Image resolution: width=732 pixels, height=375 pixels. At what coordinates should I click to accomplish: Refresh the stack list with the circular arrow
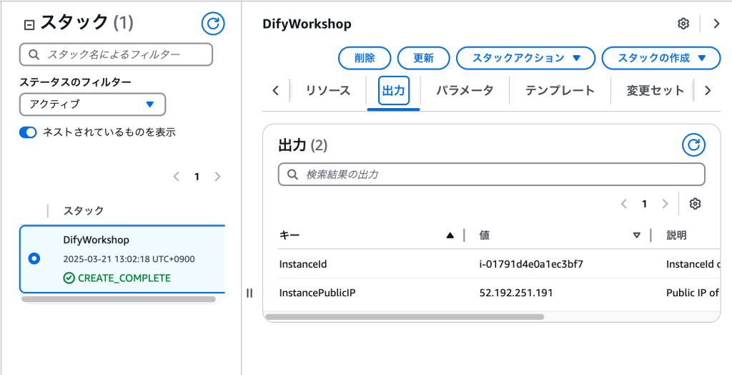pyautogui.click(x=213, y=24)
